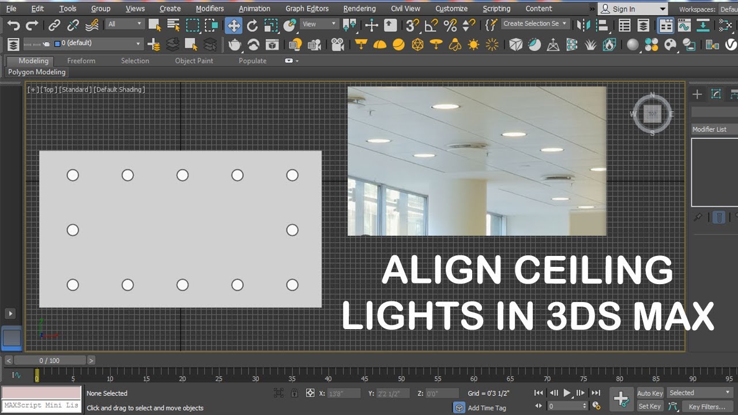Click the Bind to Space Warp icon
The height and width of the screenshot is (415, 738).
tap(92, 25)
